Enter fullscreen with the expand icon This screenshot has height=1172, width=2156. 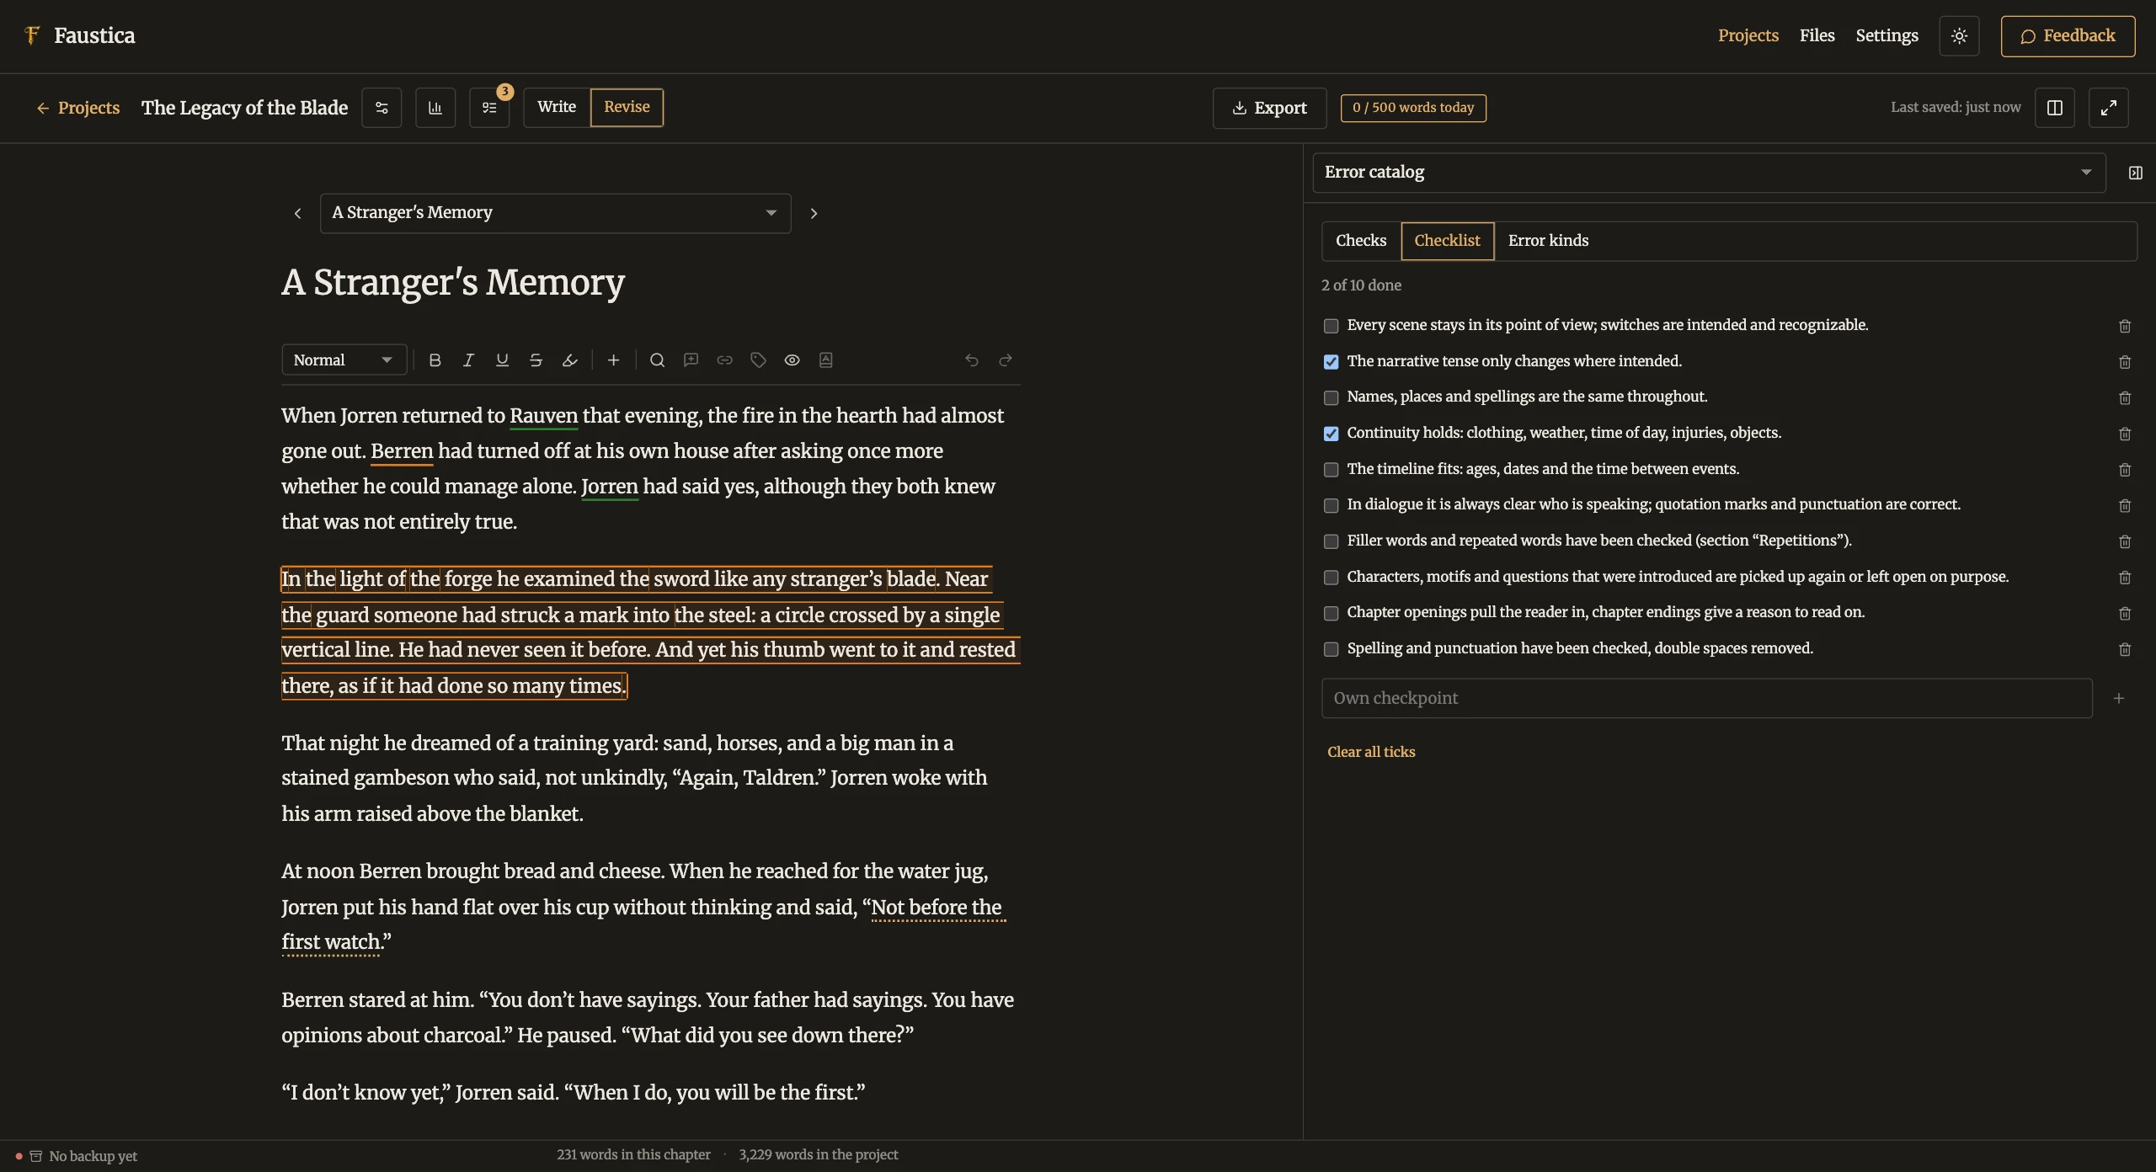2109,108
